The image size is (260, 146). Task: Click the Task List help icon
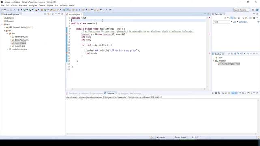(x=258, y=22)
